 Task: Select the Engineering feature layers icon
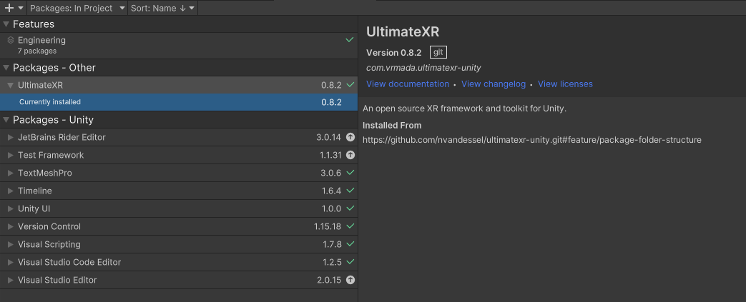[11, 41]
